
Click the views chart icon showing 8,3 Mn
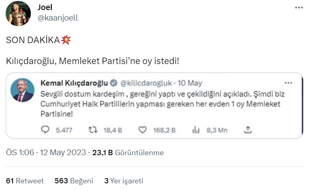tap(196, 130)
